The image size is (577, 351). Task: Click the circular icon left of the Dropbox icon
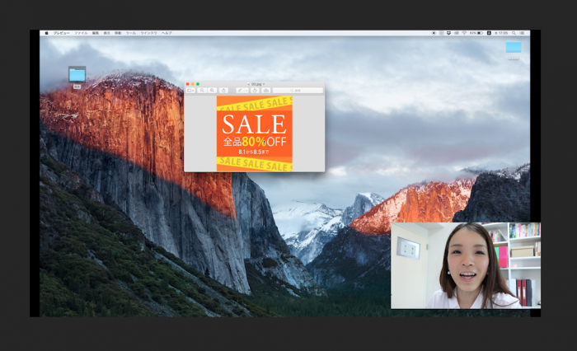pyautogui.click(x=441, y=33)
